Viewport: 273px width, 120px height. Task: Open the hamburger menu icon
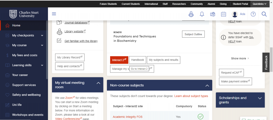[x=54, y=14]
